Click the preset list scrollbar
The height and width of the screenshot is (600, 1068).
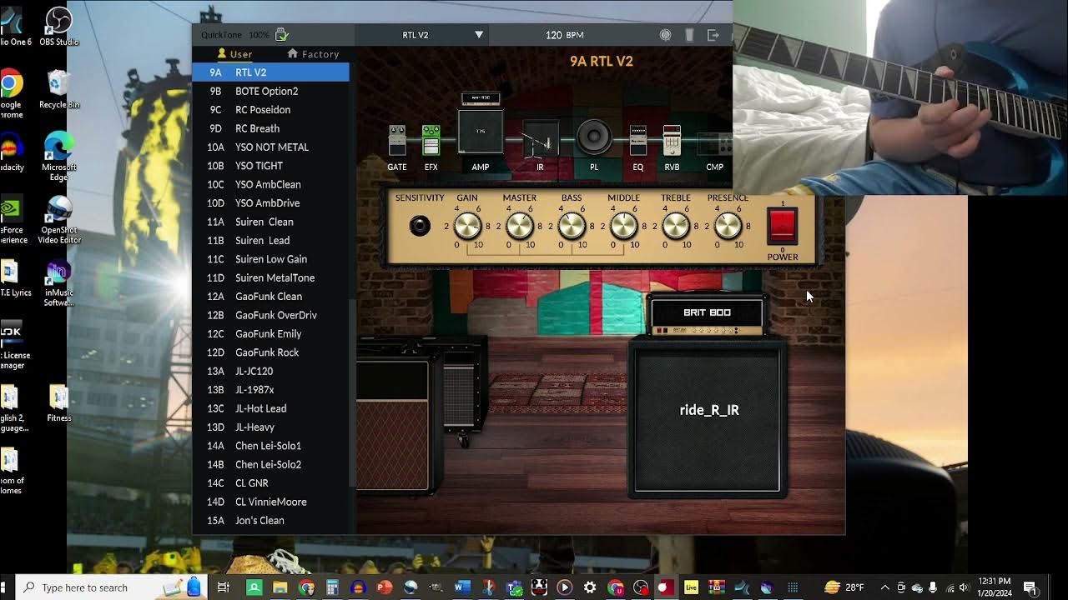352,392
